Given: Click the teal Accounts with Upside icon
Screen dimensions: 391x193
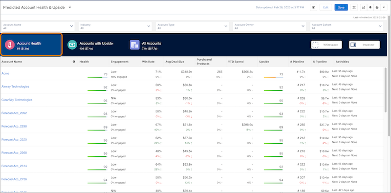Looking at the screenshot, I should (72, 45).
